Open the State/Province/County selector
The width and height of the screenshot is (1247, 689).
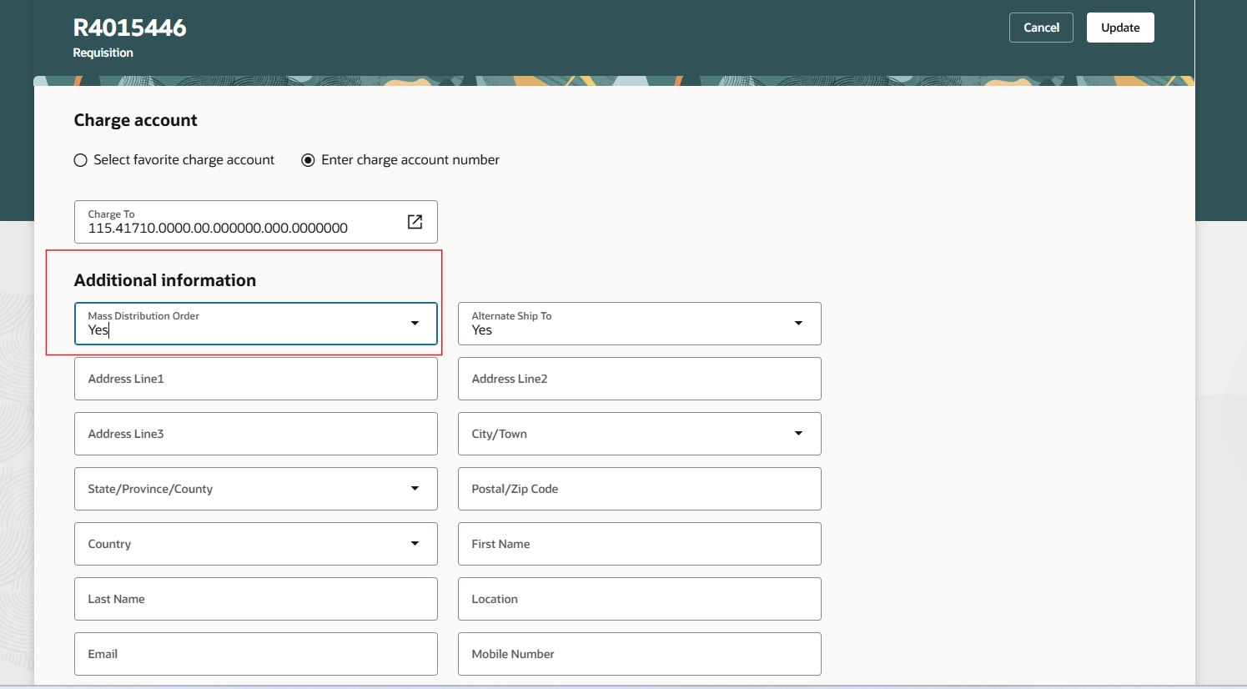(x=415, y=489)
